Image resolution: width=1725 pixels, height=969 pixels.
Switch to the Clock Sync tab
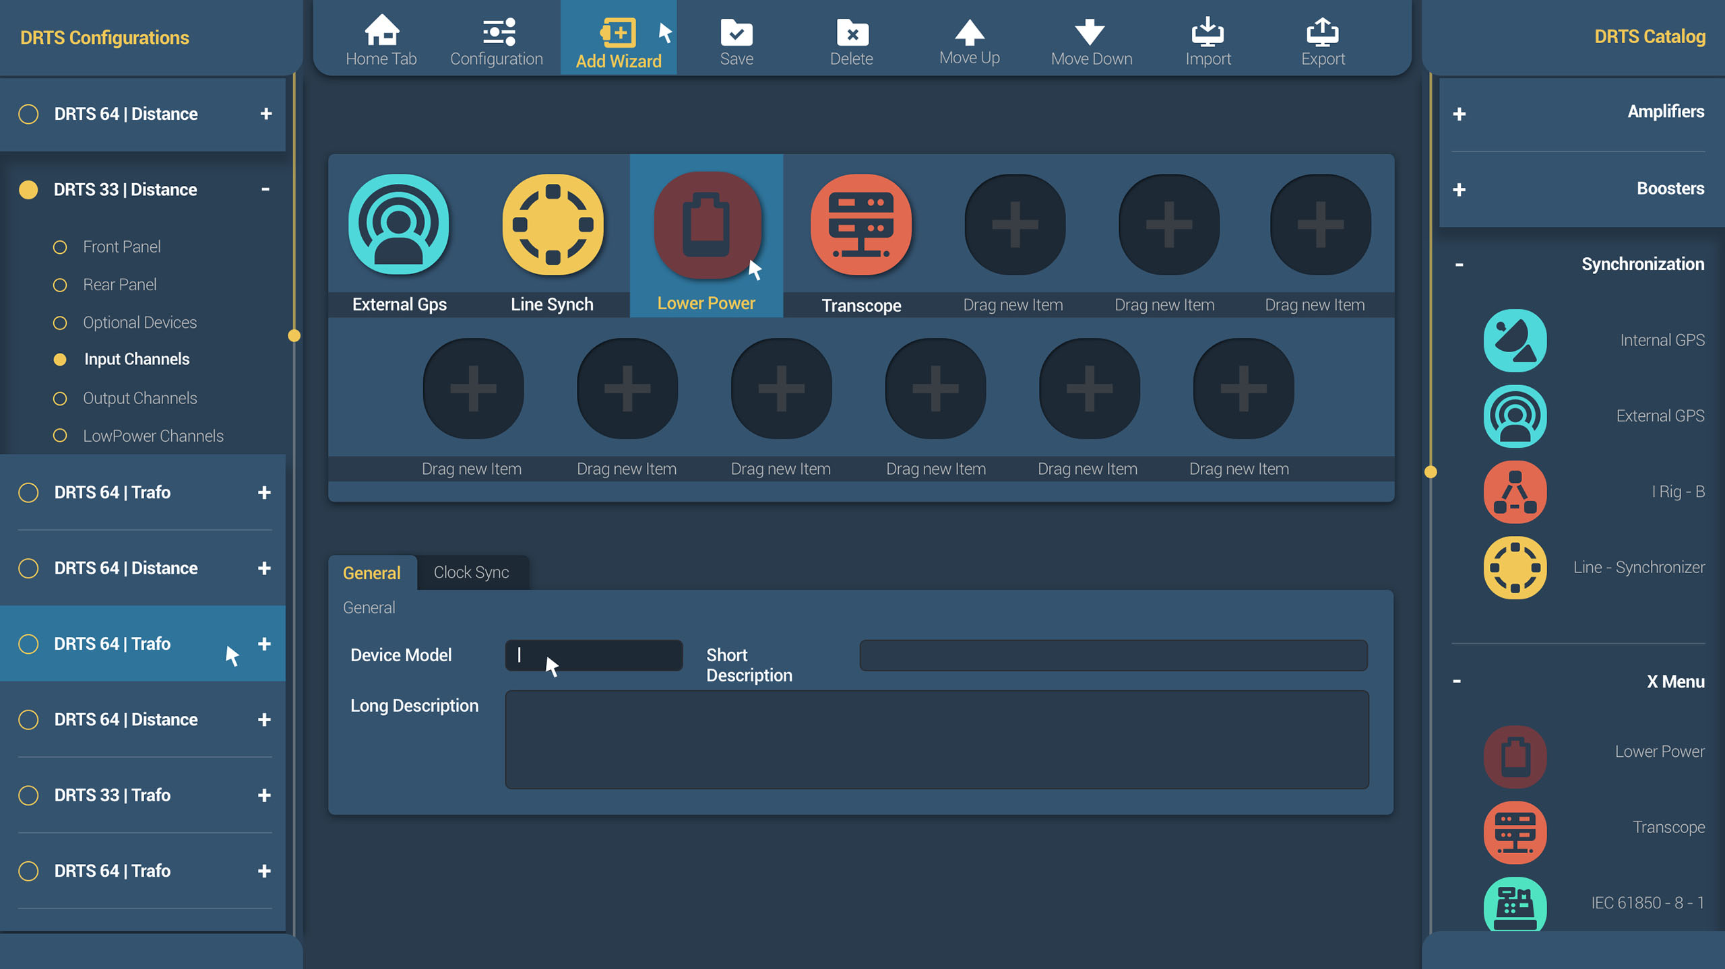click(471, 572)
